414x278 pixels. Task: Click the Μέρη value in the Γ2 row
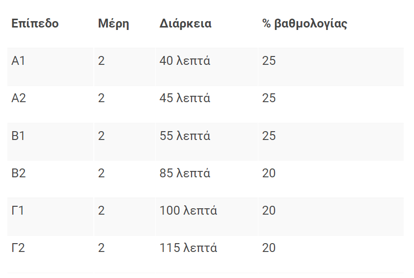pos(101,248)
